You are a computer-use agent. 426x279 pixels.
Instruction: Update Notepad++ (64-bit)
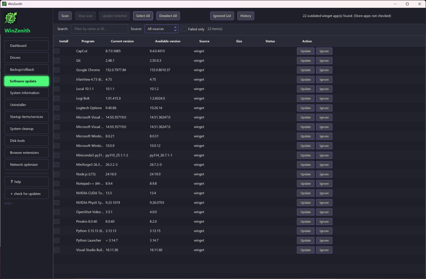pos(306,184)
